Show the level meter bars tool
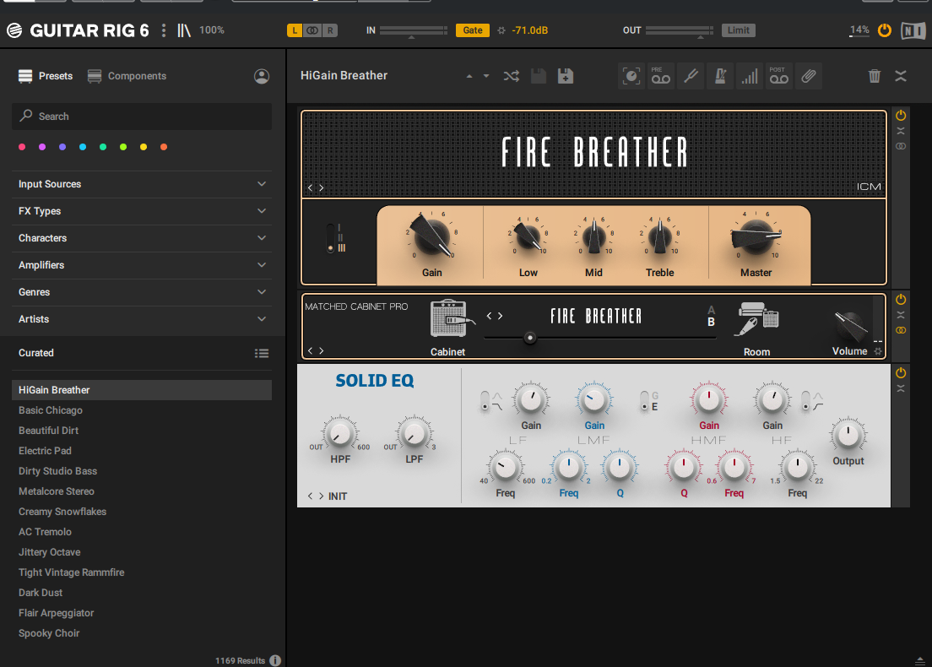 pos(750,76)
